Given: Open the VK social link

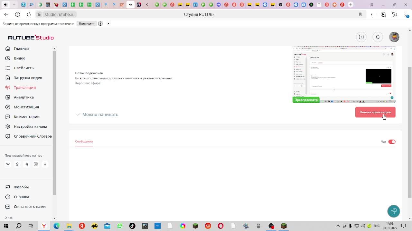Looking at the screenshot, I should tap(8, 164).
